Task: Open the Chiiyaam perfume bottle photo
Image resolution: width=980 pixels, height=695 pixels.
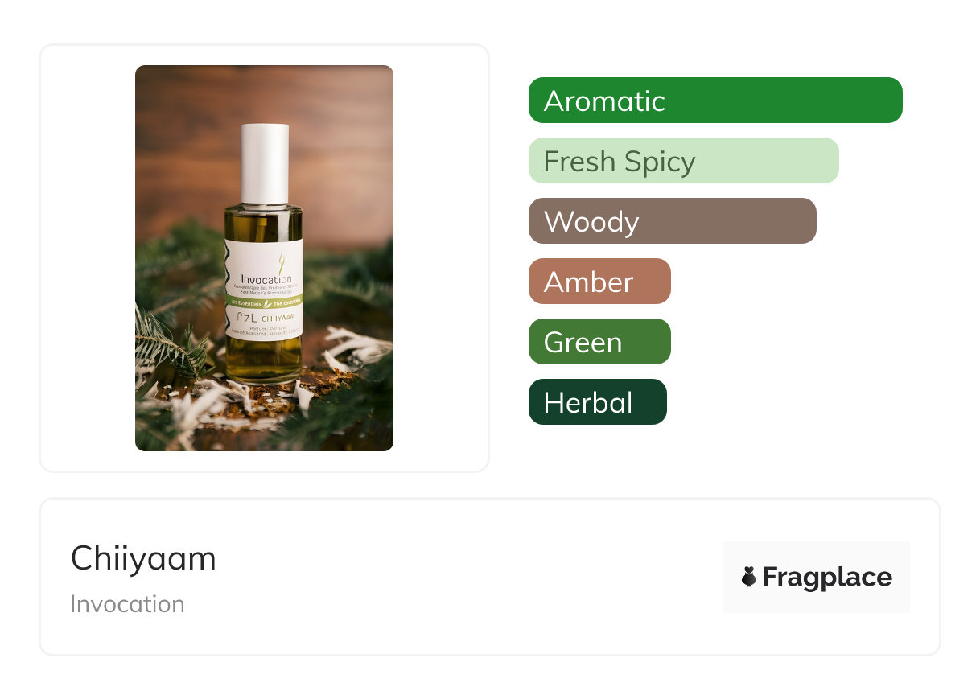Action: click(264, 258)
